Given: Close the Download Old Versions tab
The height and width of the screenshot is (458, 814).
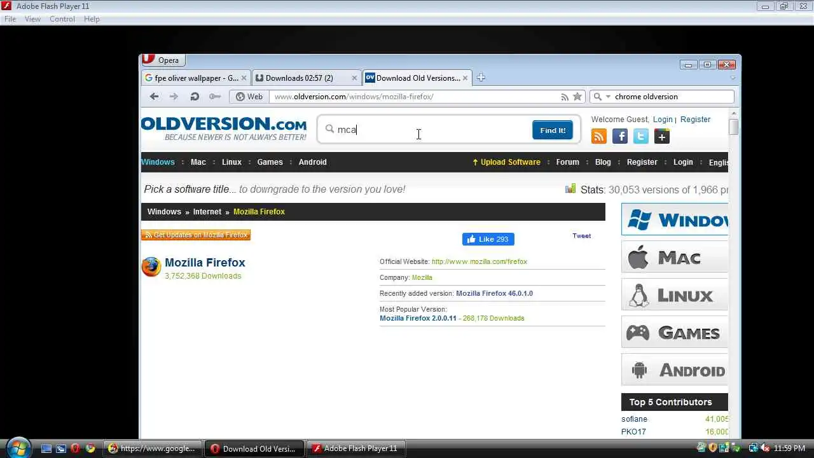Looking at the screenshot, I should (x=465, y=78).
